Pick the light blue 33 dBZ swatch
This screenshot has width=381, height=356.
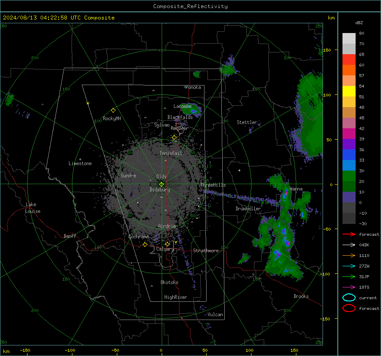pos(349,165)
